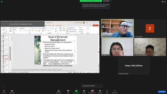Toggle align left in Paragraph group
Viewport: 167px width, 94px height.
[x=43, y=31]
